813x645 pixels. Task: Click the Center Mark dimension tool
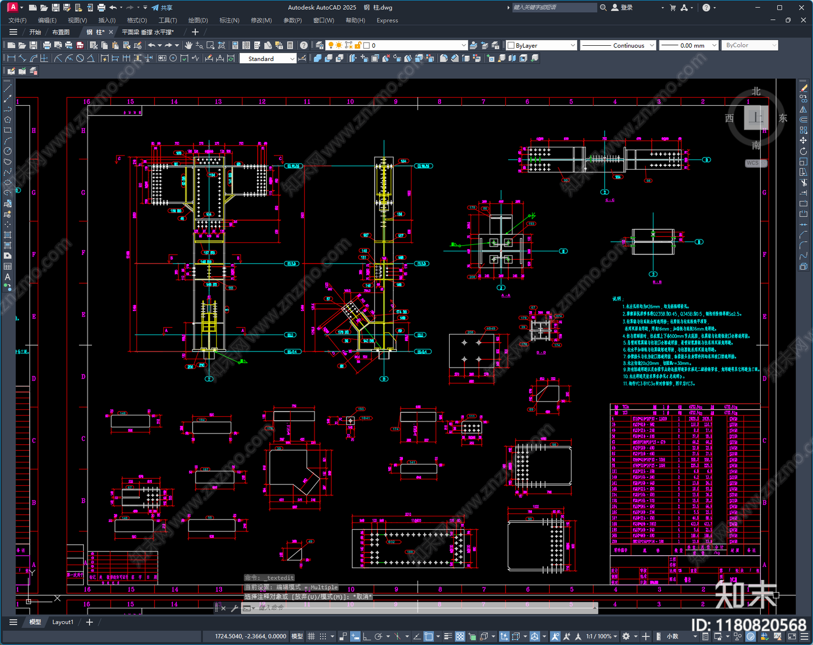click(173, 58)
